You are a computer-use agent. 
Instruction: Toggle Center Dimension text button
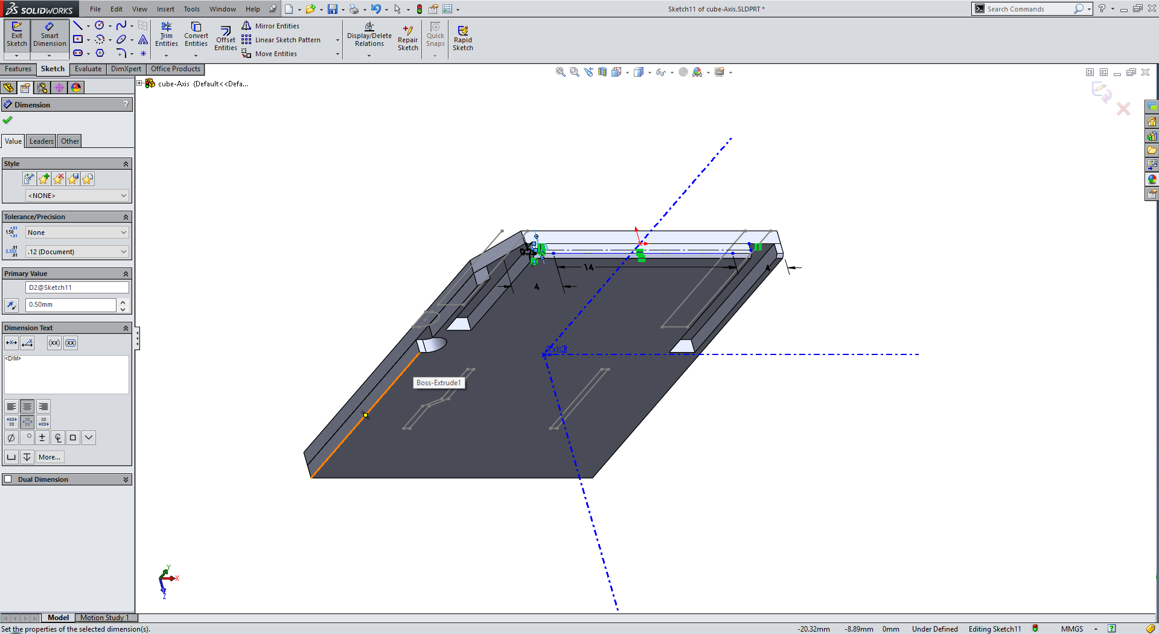[x=11, y=343]
